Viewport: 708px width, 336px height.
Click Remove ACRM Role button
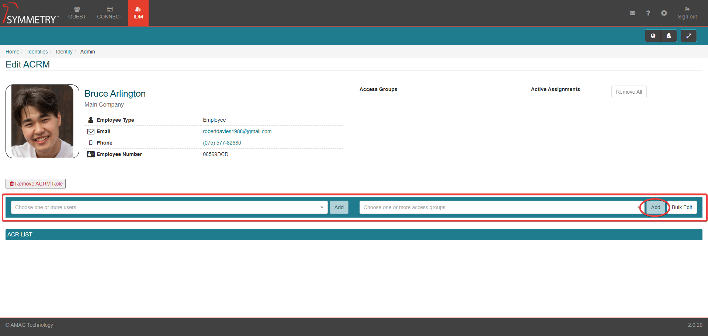tap(36, 184)
